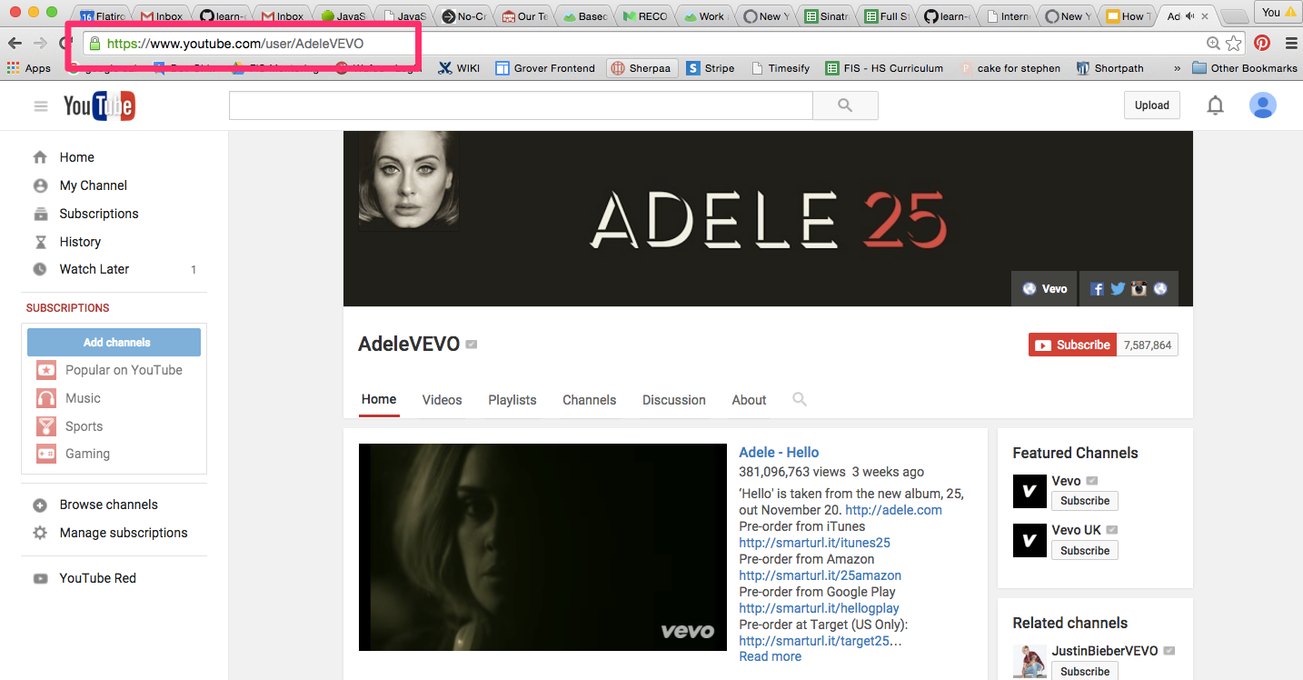Open Watch Later from the sidebar
The width and height of the screenshot is (1303, 680).
(94, 268)
